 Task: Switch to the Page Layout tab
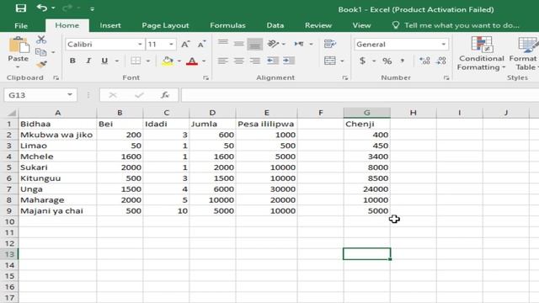click(x=165, y=25)
